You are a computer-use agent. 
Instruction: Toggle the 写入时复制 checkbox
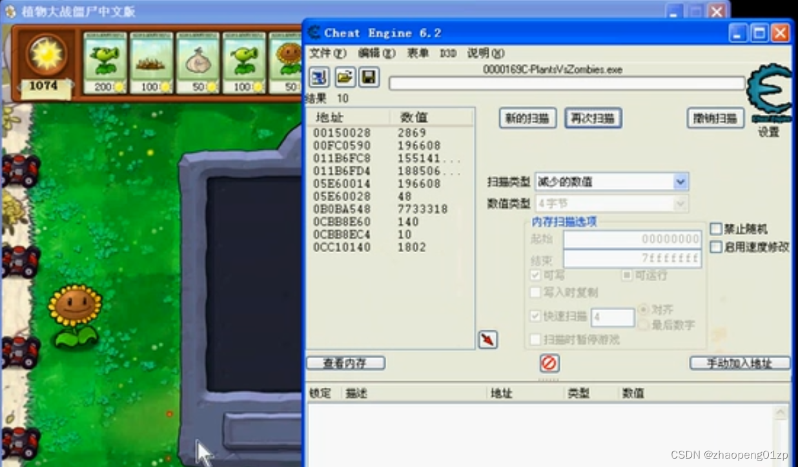535,292
